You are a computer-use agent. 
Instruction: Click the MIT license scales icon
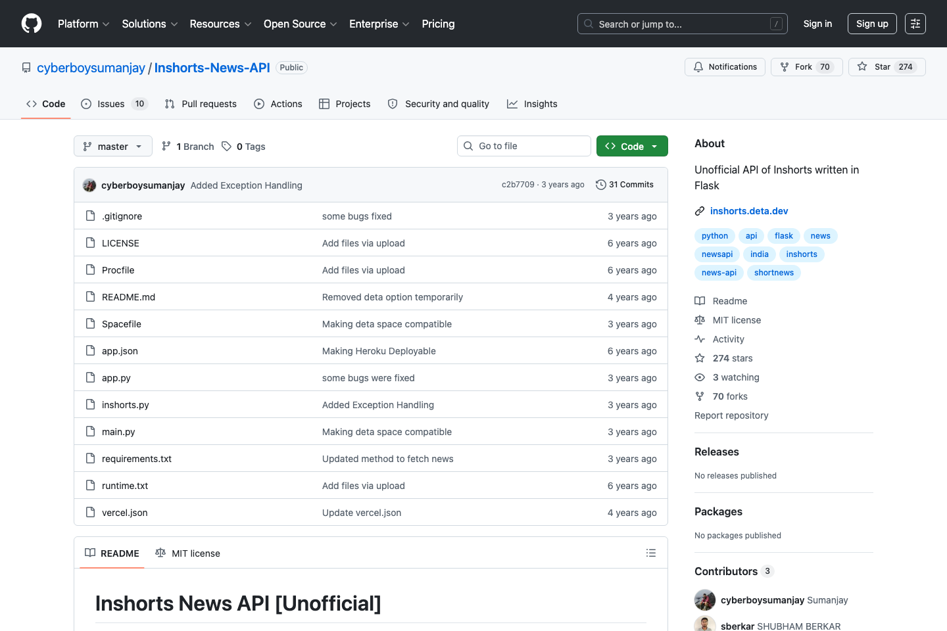(700, 320)
